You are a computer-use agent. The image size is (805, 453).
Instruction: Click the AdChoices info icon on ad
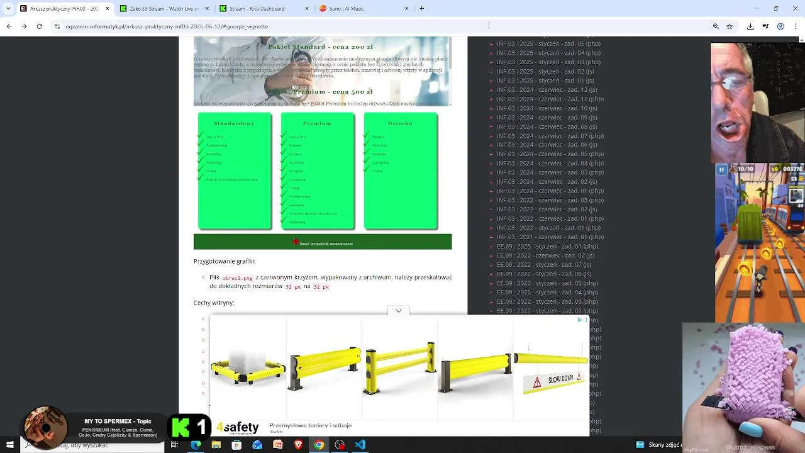pos(579,320)
